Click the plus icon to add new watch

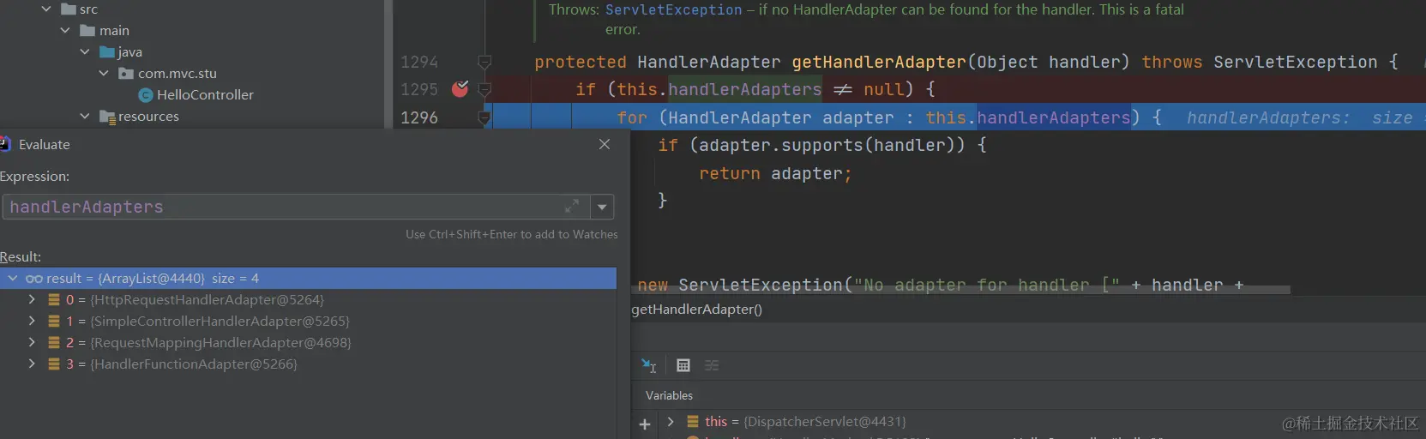(x=645, y=424)
